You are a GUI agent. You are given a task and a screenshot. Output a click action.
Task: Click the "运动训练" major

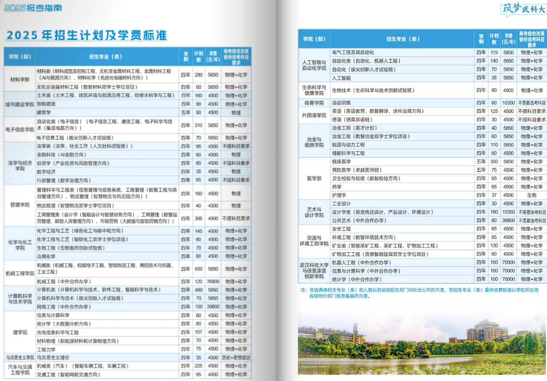coord(342,103)
